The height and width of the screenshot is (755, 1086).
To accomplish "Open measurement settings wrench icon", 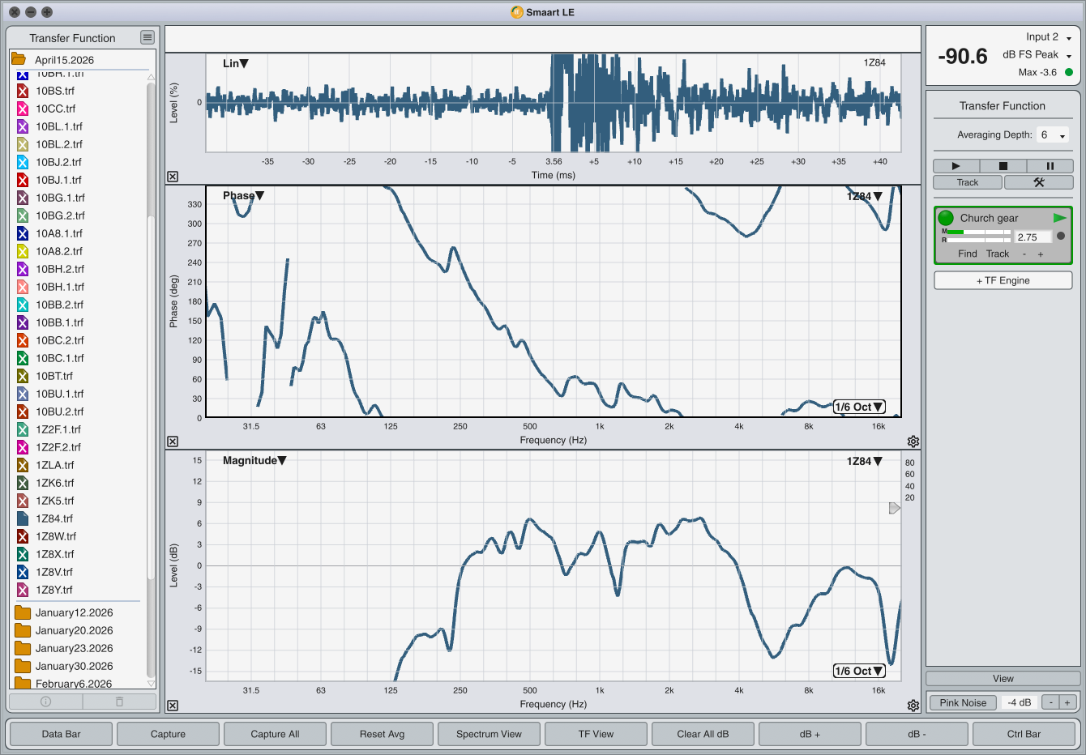I will pyautogui.click(x=1038, y=182).
